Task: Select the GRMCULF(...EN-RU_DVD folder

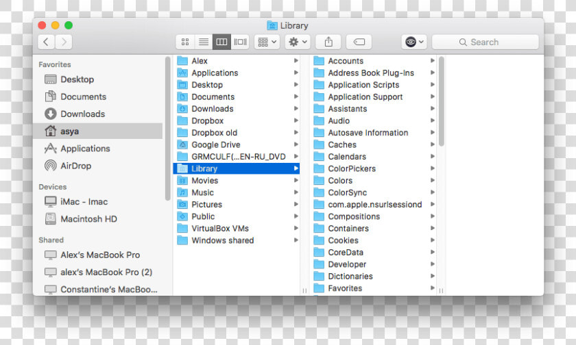Action: (236, 157)
